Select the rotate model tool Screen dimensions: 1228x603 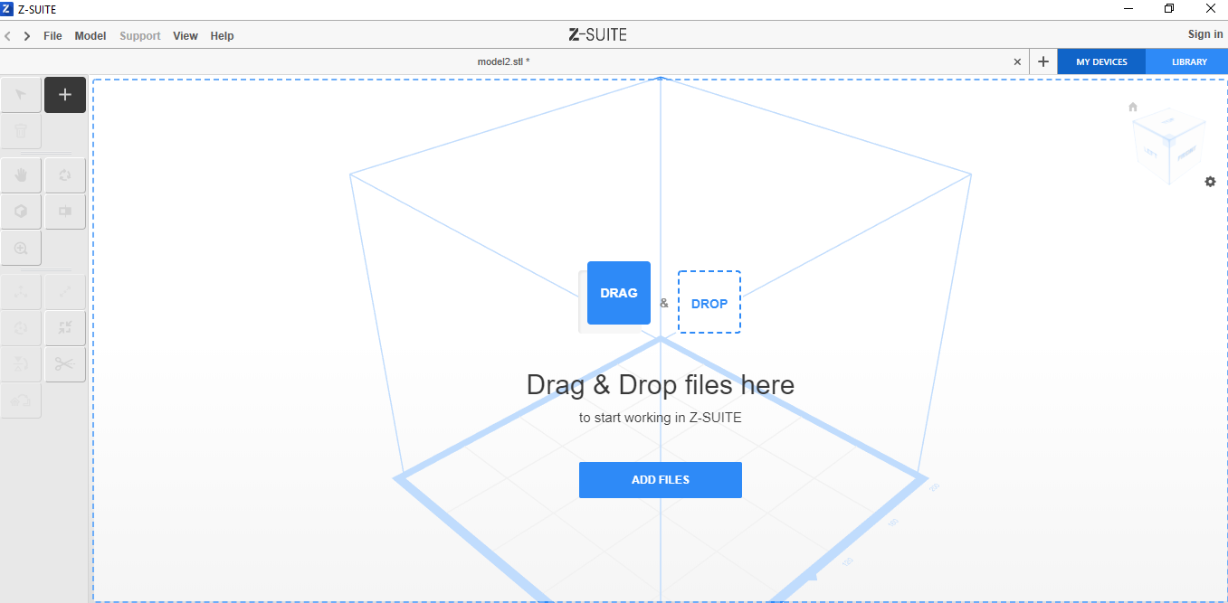(21, 327)
